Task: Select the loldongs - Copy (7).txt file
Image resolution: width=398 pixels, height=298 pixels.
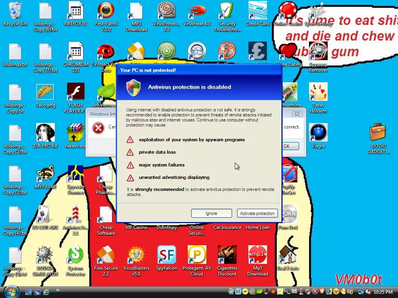Action: 45,57
